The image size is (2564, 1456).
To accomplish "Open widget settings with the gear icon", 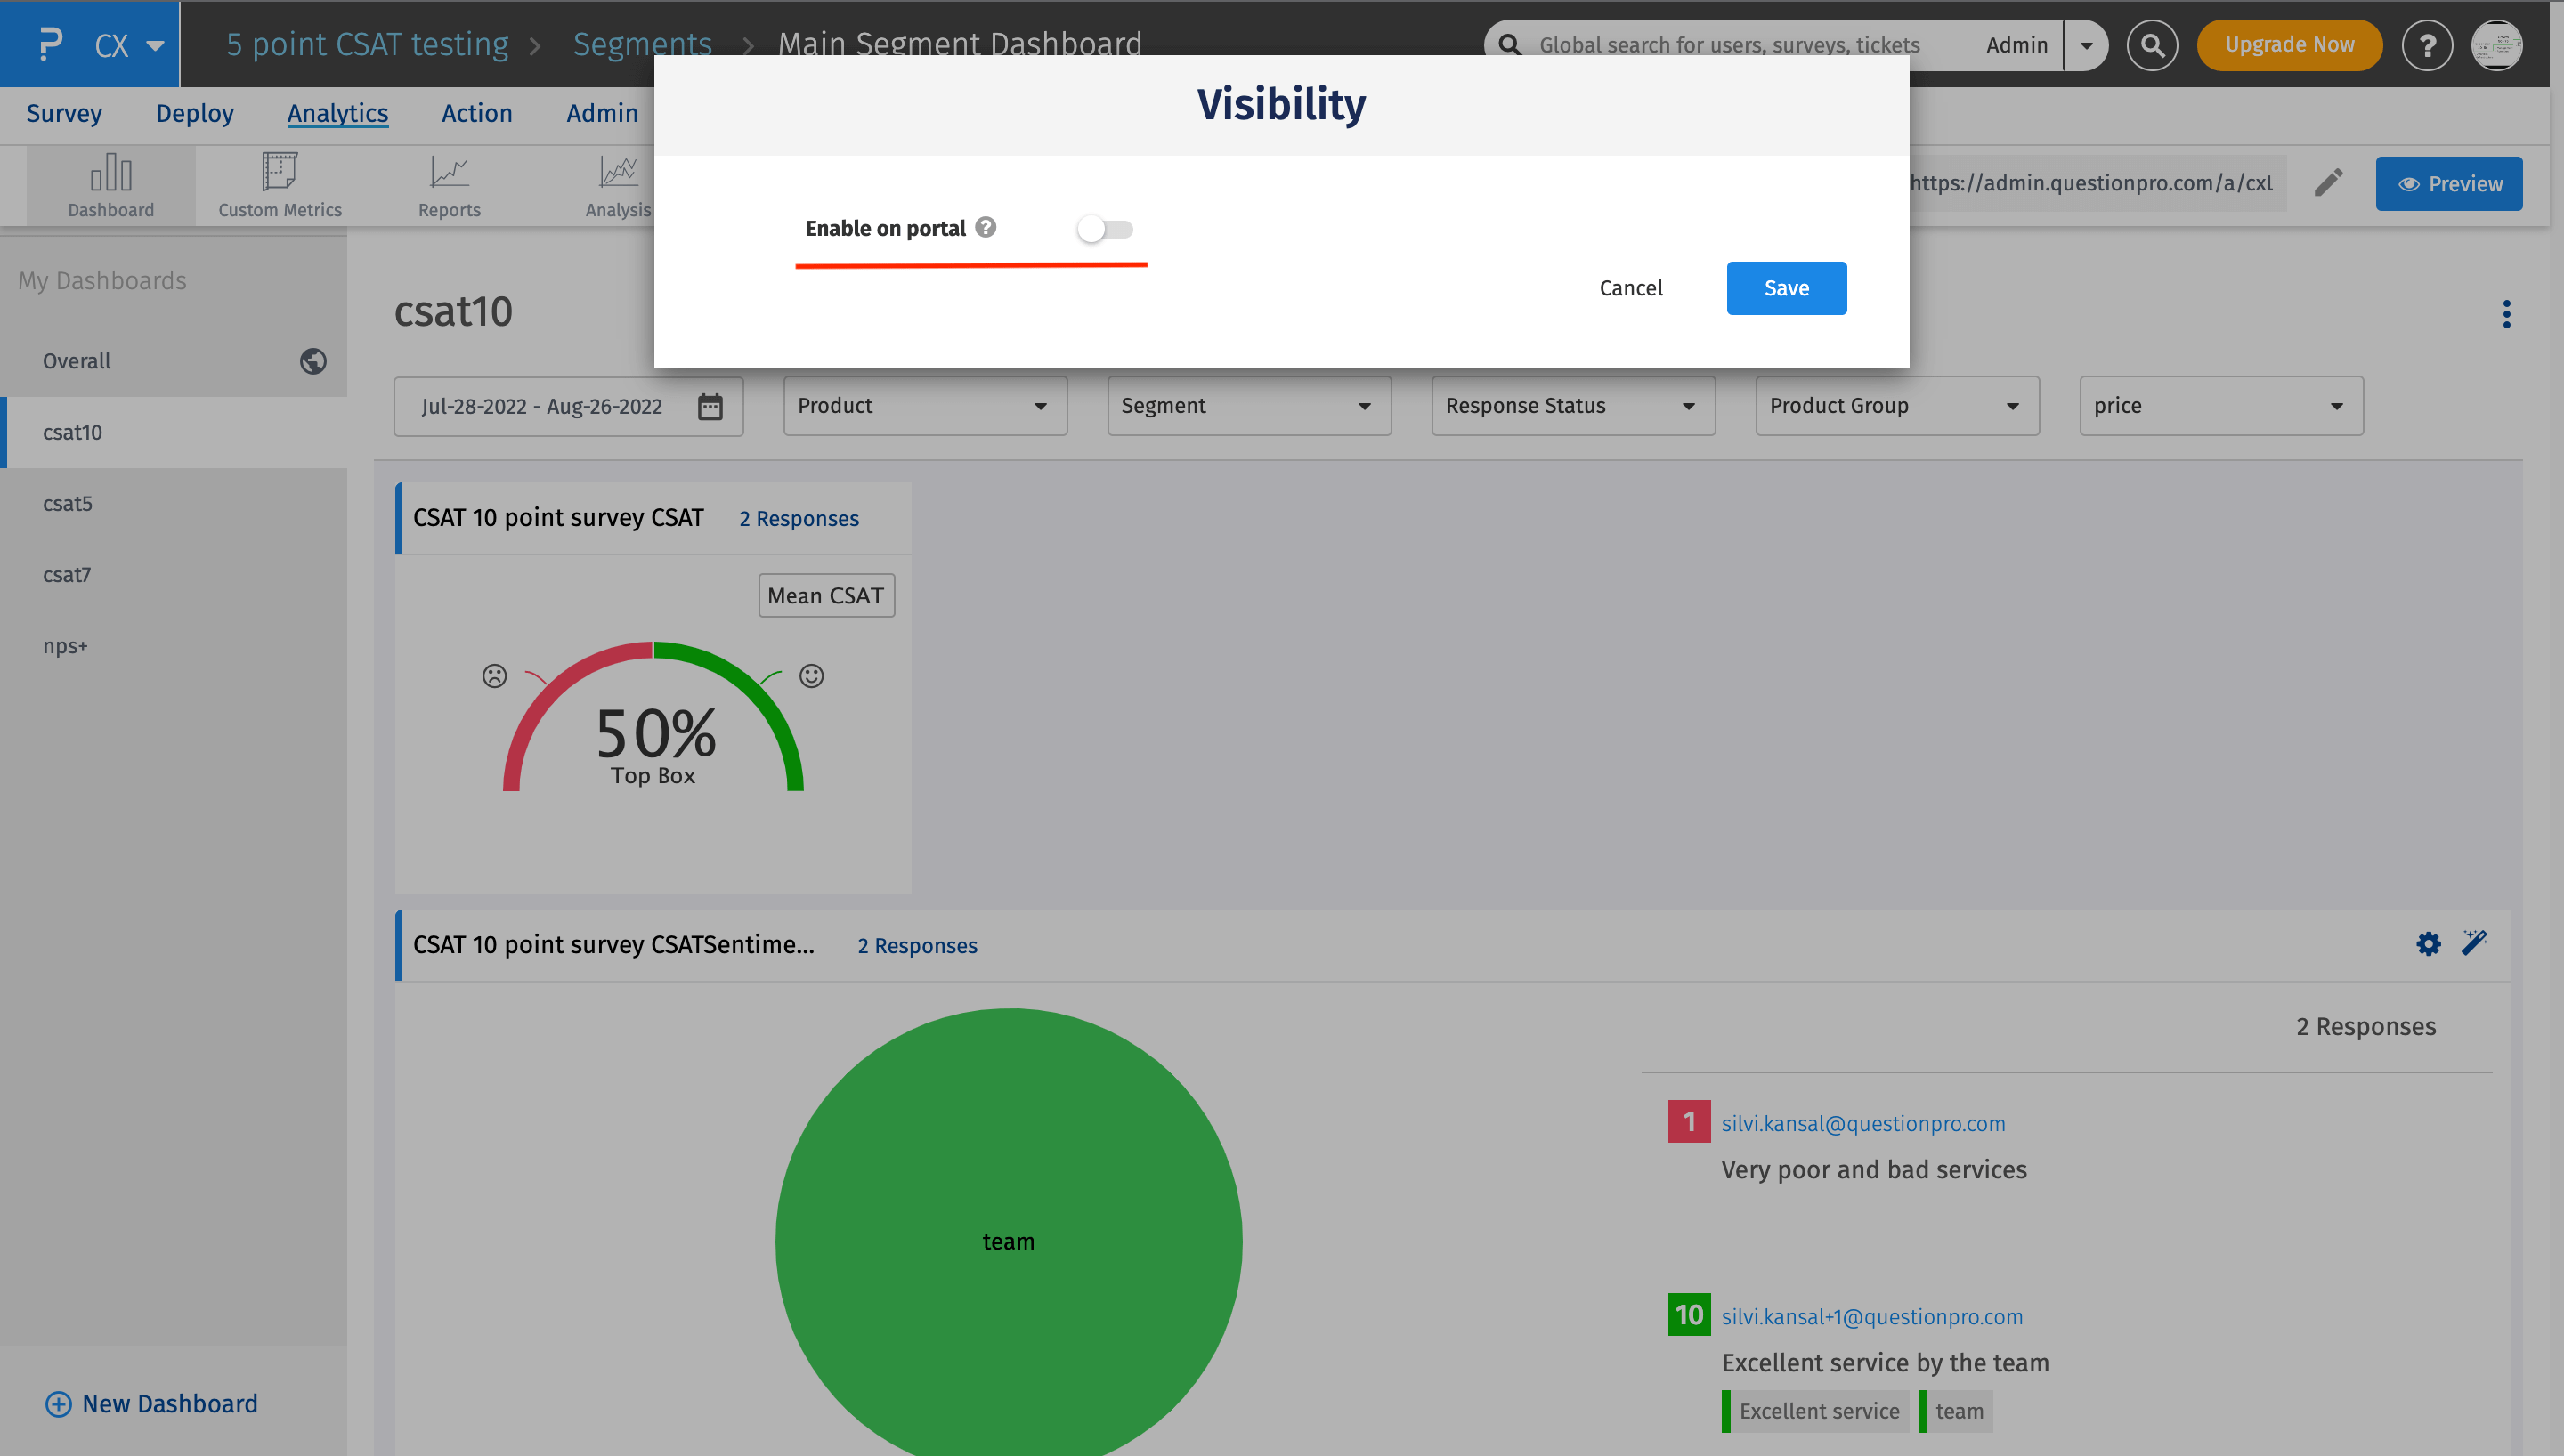I will pos(2427,943).
